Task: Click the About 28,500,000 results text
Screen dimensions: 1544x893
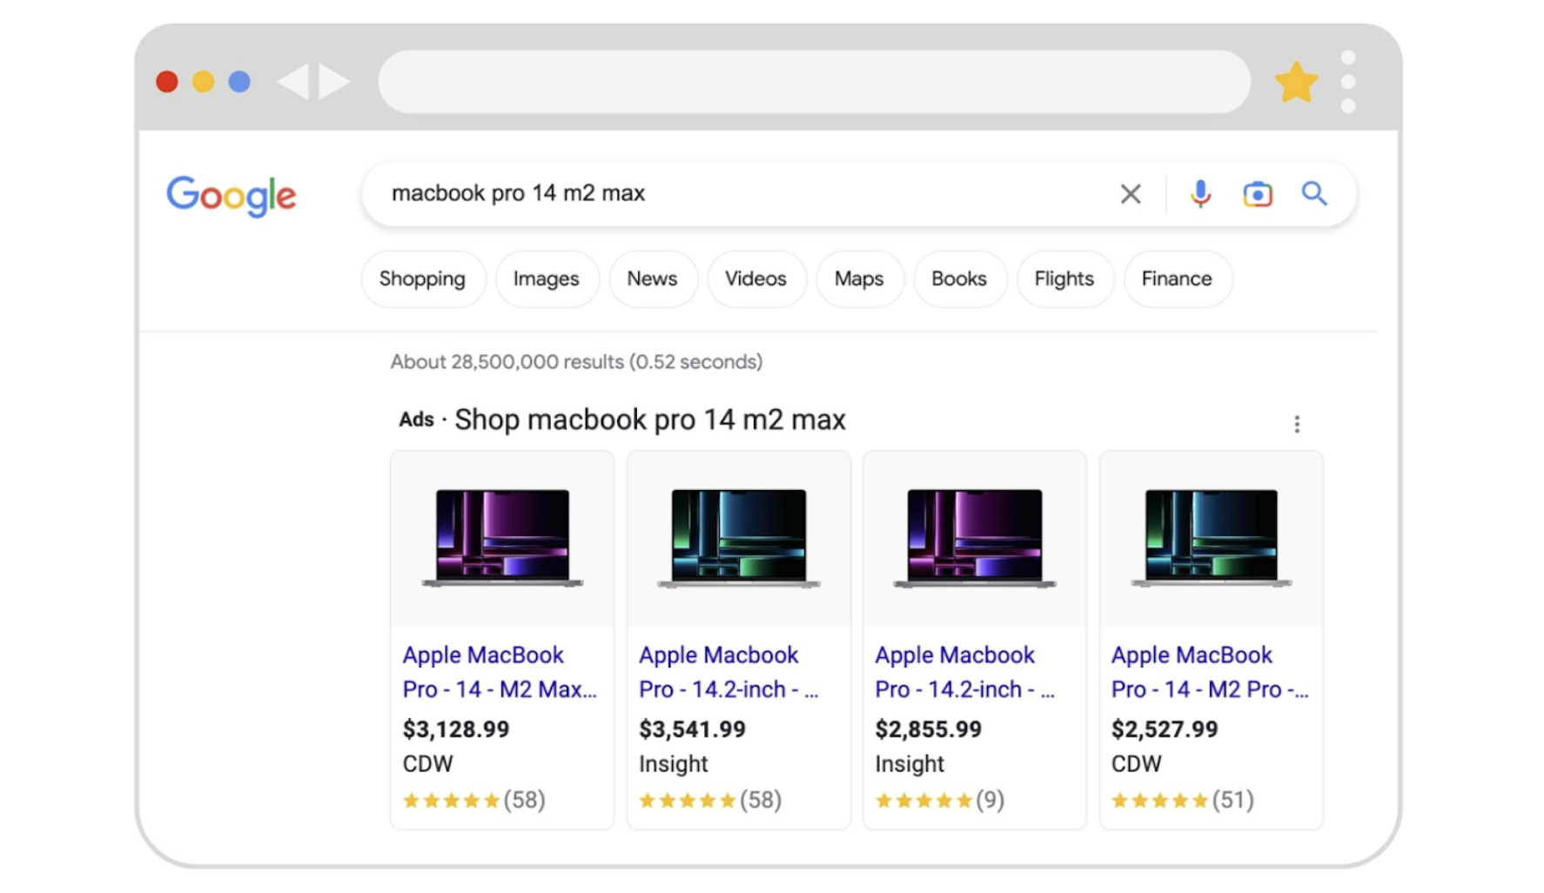Action: click(x=576, y=362)
